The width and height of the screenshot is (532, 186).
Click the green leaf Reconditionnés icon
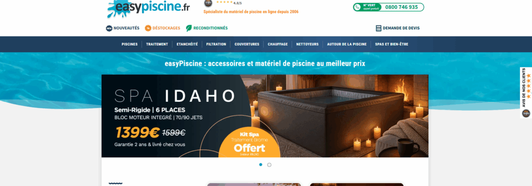click(189, 28)
